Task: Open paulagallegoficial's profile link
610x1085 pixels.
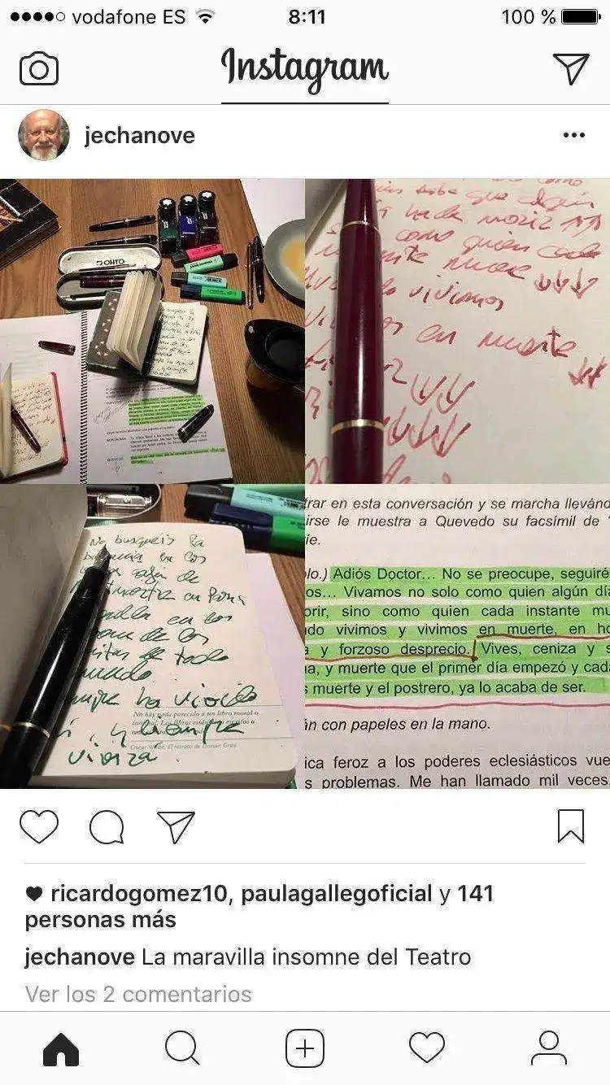Action: point(337,894)
